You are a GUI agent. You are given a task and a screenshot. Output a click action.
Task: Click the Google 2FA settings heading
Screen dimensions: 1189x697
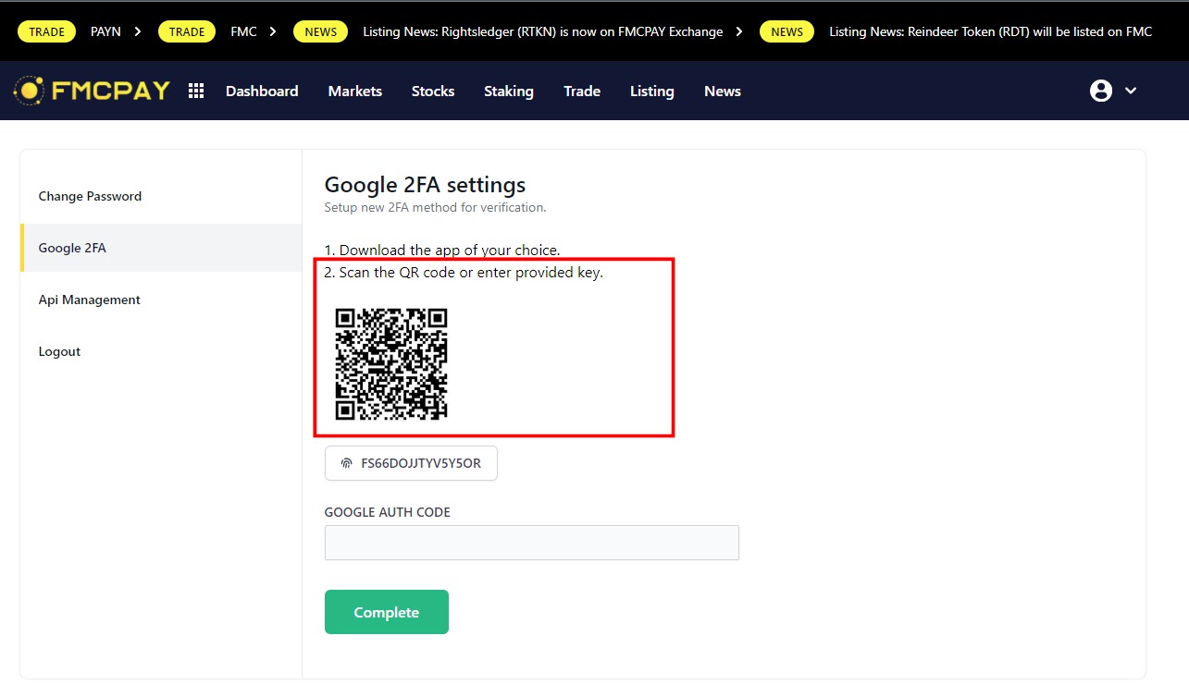pos(425,185)
